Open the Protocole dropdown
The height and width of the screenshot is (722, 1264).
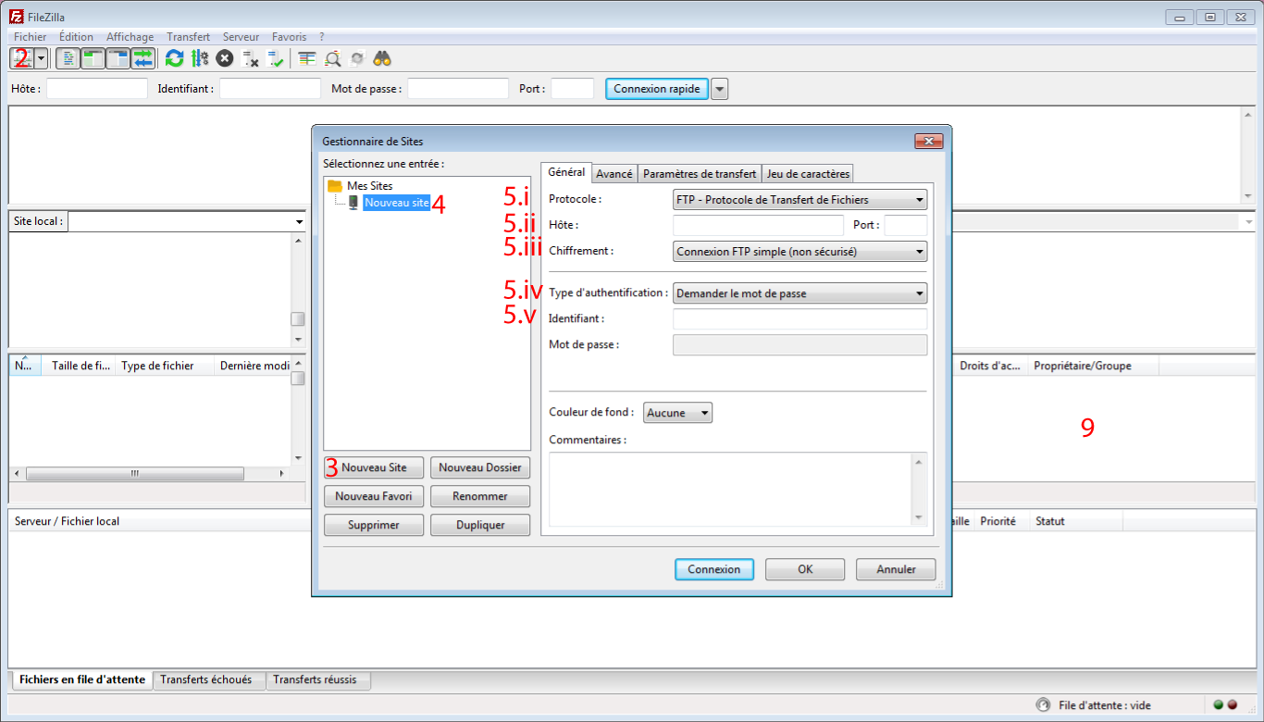click(x=799, y=199)
